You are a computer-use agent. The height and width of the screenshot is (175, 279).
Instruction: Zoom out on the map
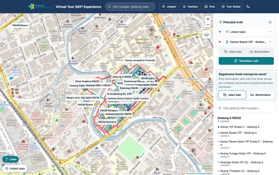coord(208,25)
